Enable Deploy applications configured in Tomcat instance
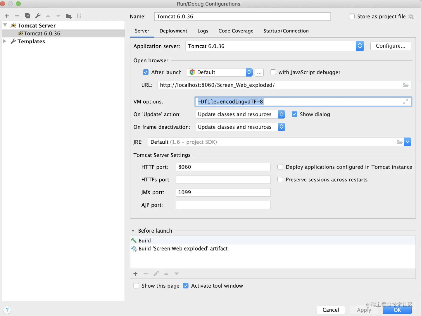The width and height of the screenshot is (421, 316). click(280, 167)
